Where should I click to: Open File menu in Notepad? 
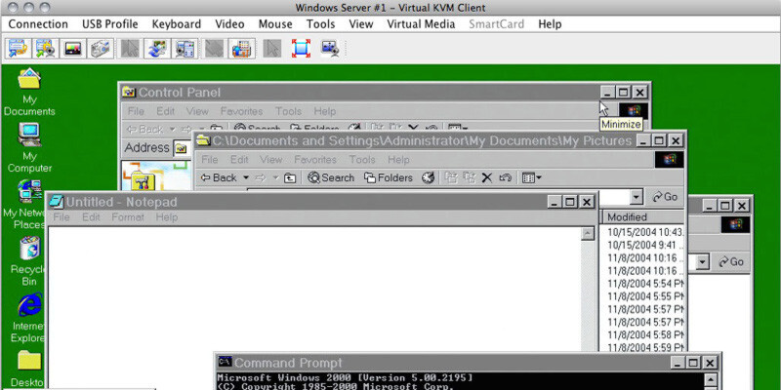[x=62, y=217]
